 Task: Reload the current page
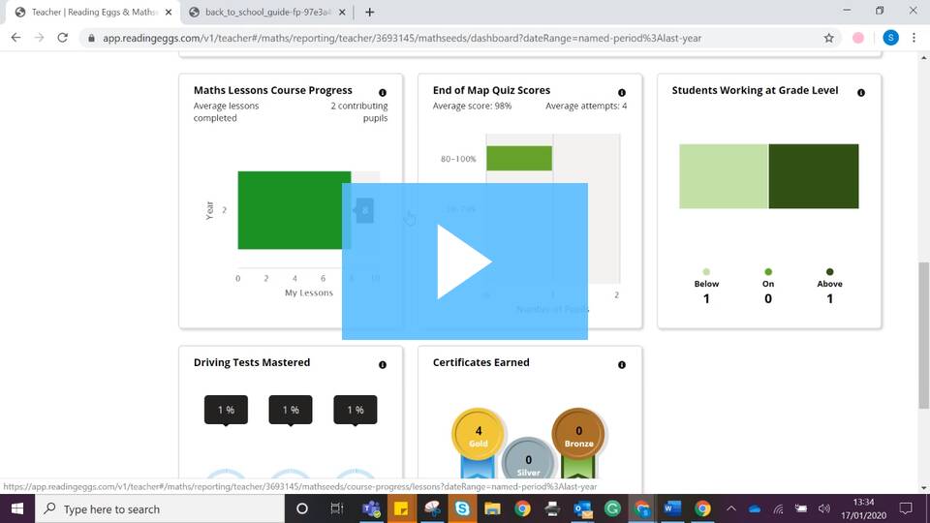click(x=62, y=38)
